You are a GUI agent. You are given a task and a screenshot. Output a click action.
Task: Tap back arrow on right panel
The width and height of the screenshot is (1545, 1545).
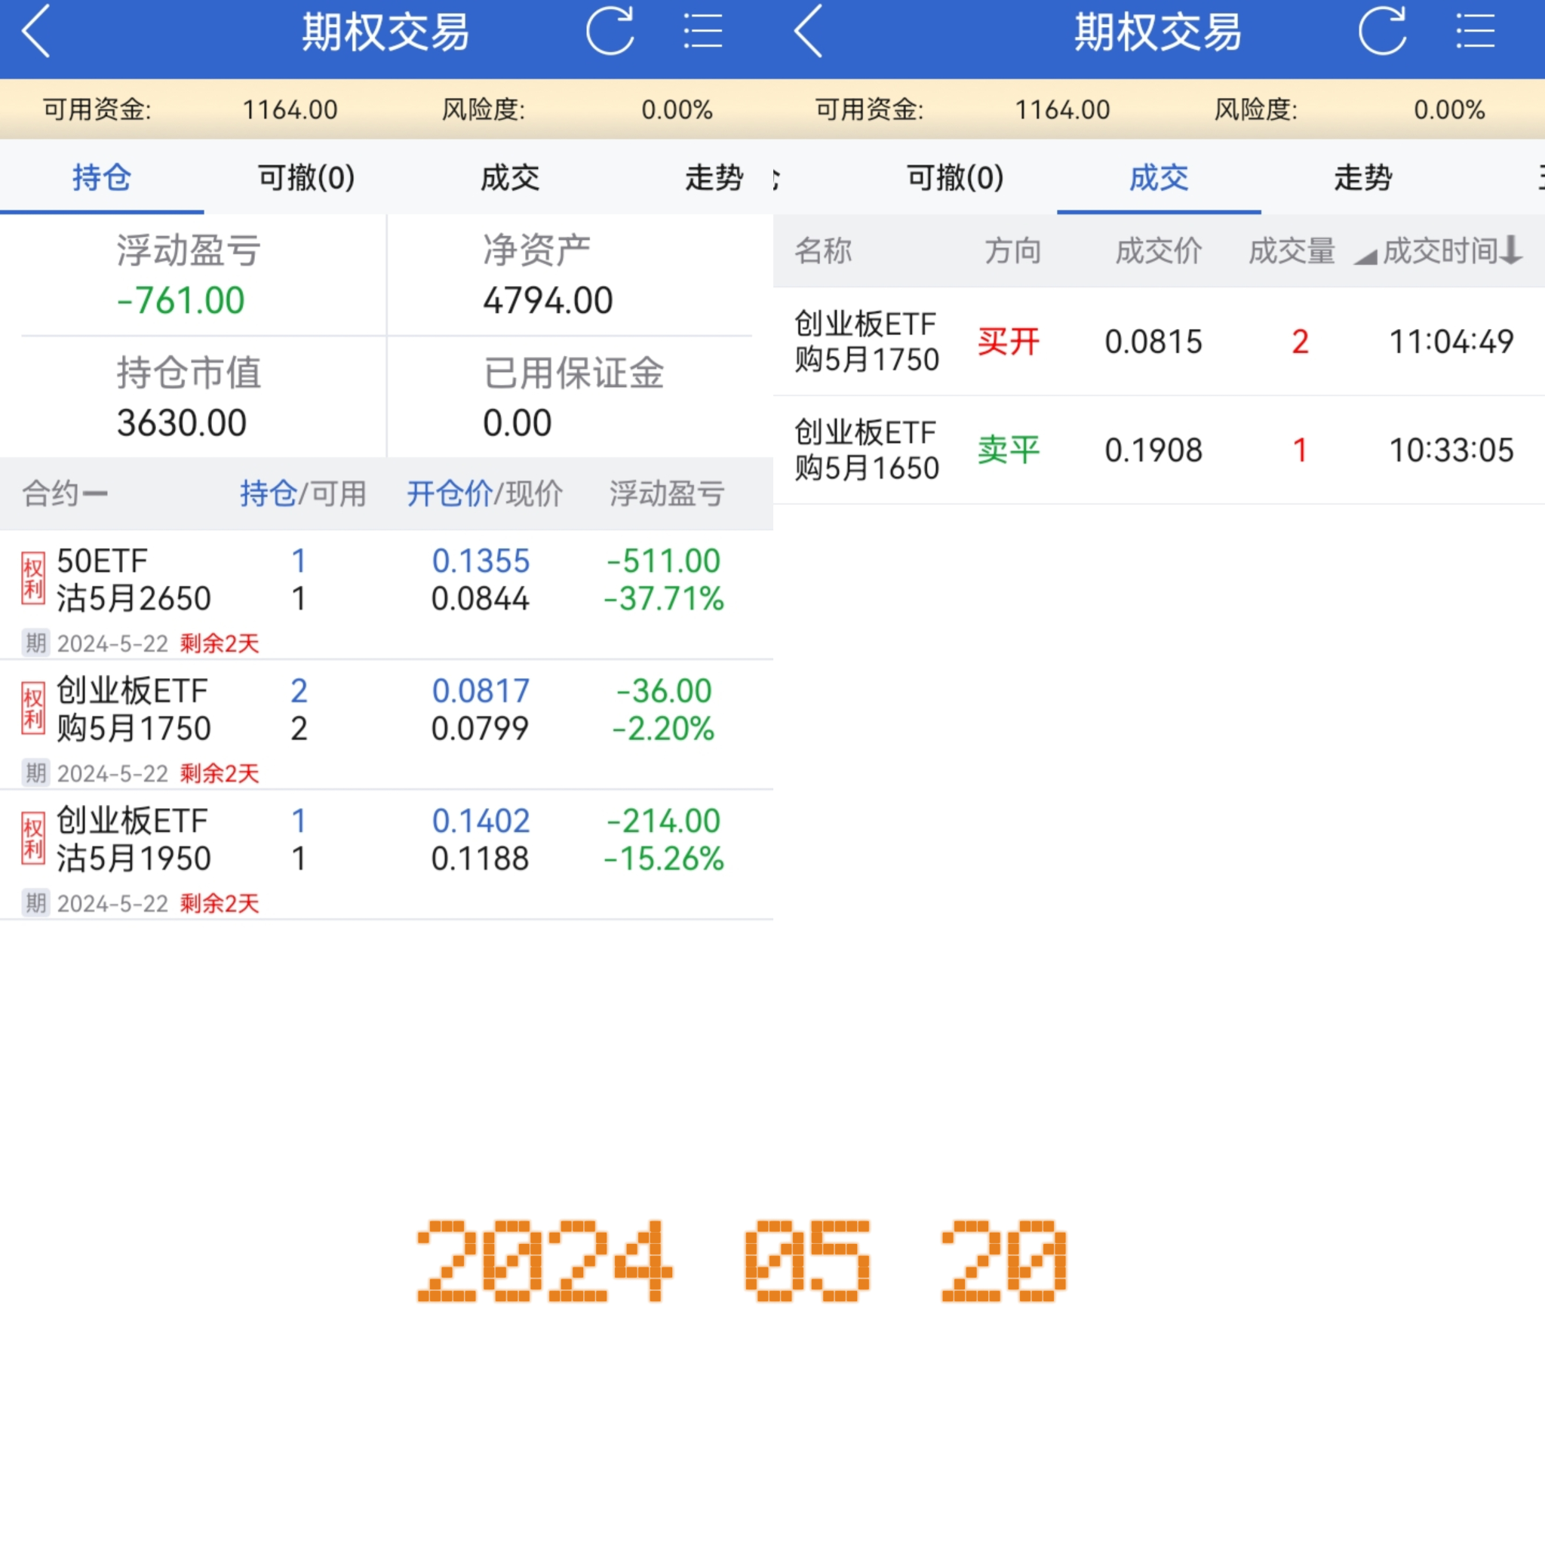(x=809, y=32)
